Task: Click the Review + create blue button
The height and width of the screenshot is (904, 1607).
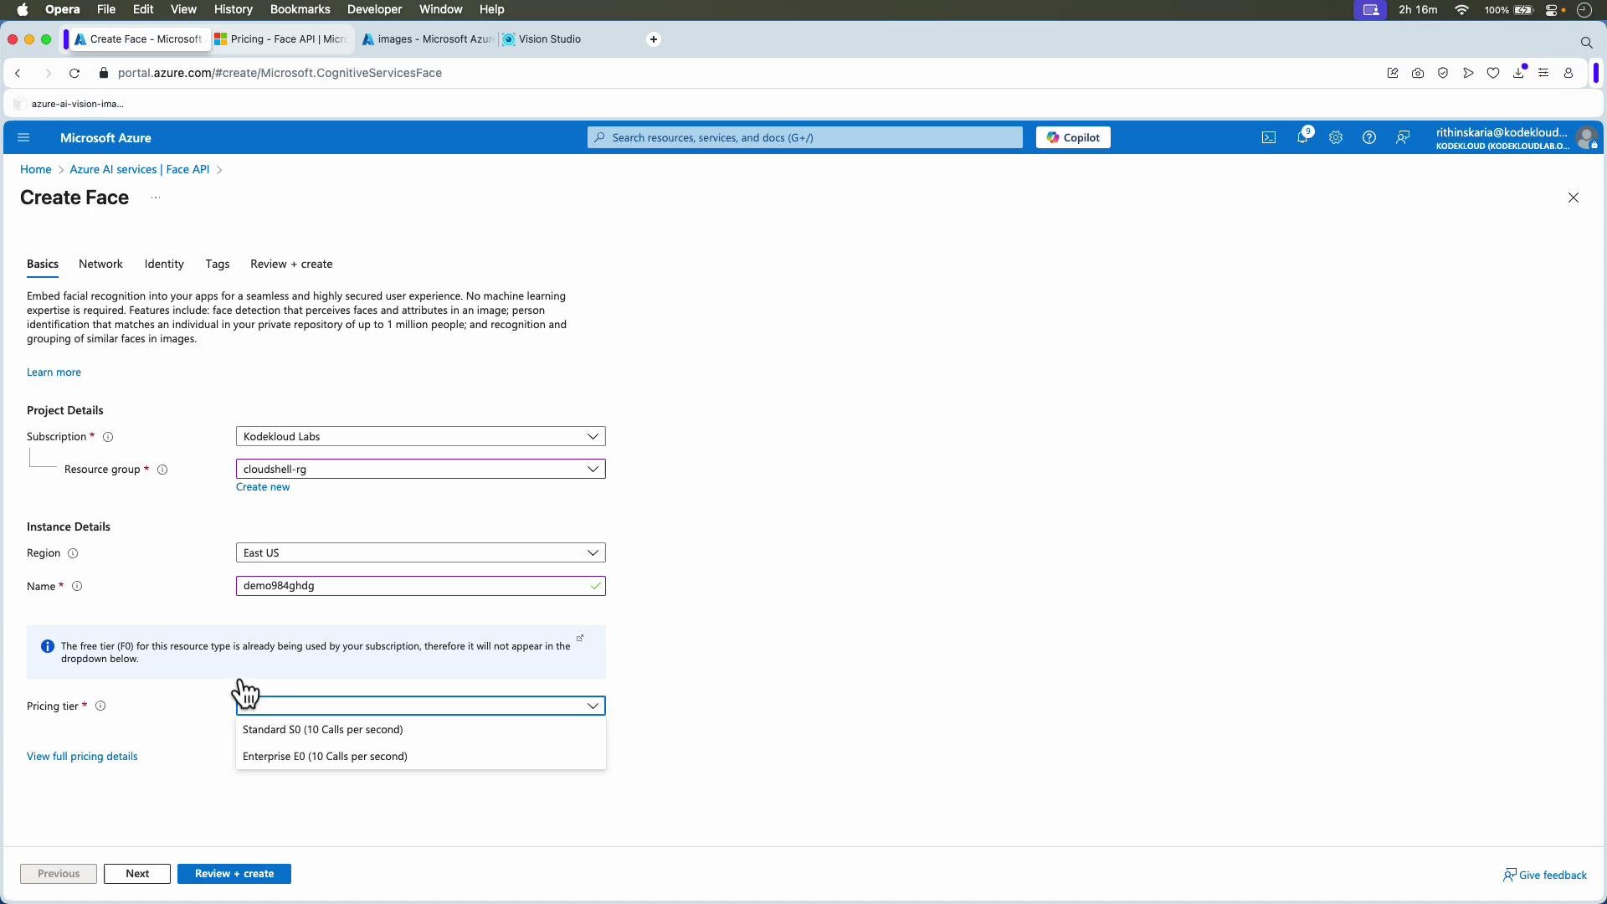Action: (234, 875)
